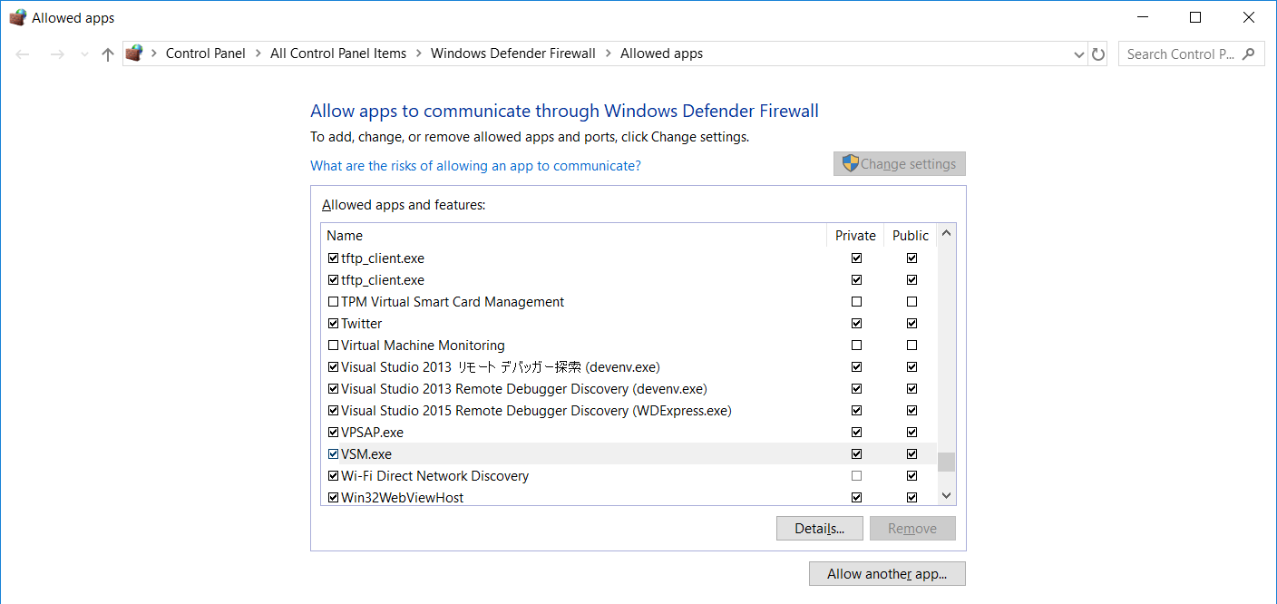Viewport: 1277px width, 604px height.
Task: Toggle the Twitter name checkbox
Action: [x=333, y=324]
